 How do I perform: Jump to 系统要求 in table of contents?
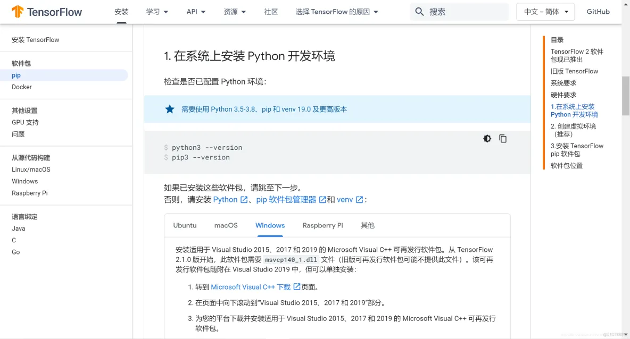[x=563, y=83]
